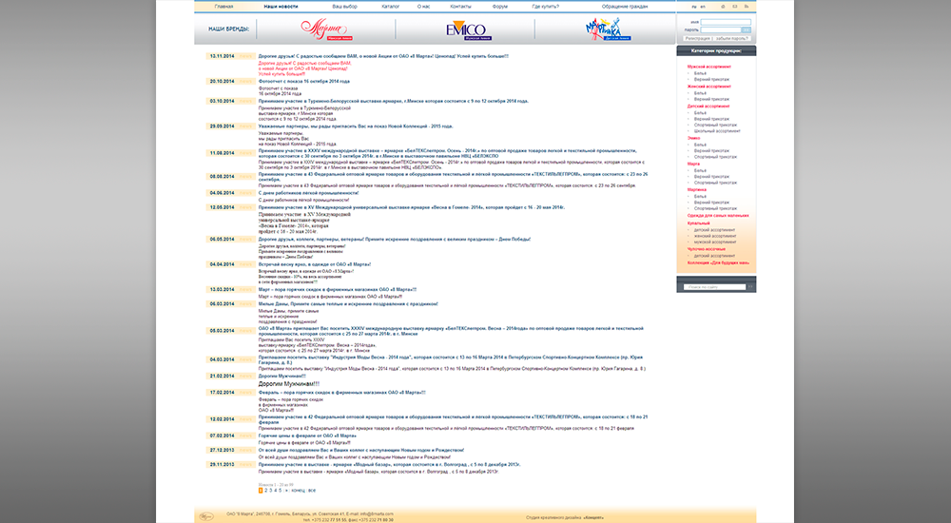
Task: Open the EMICO brand logo
Action: (466, 29)
